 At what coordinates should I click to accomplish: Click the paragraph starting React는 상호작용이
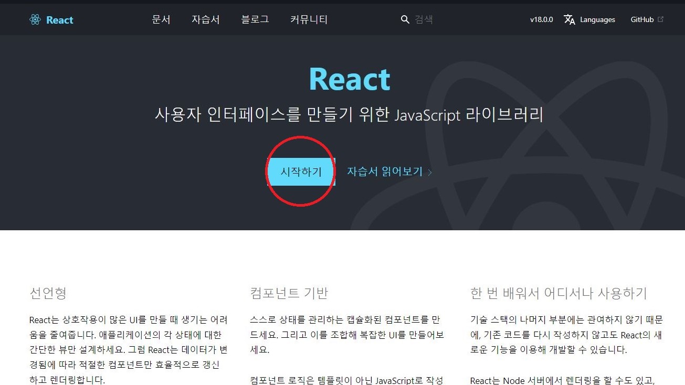point(129,350)
